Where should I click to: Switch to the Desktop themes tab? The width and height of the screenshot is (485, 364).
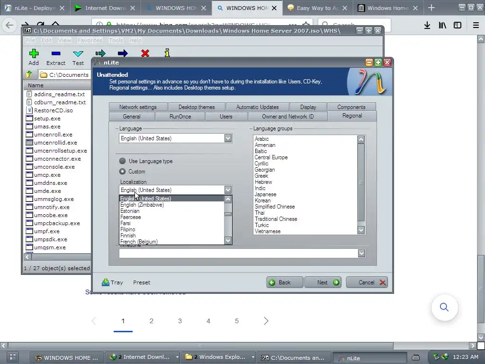[x=197, y=107]
